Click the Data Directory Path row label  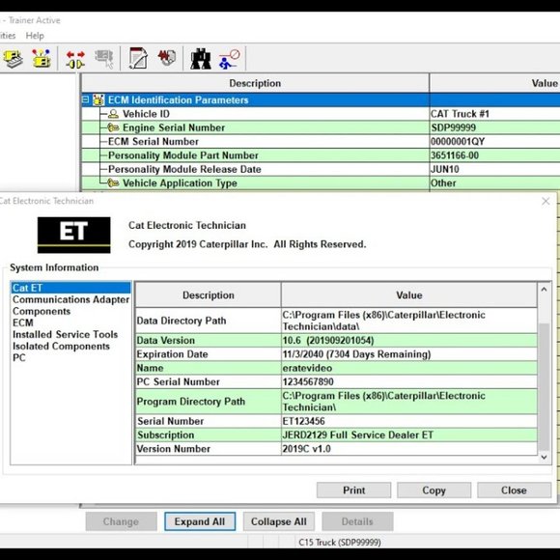tap(182, 321)
